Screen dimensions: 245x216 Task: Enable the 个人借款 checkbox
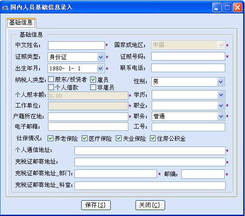51,87
